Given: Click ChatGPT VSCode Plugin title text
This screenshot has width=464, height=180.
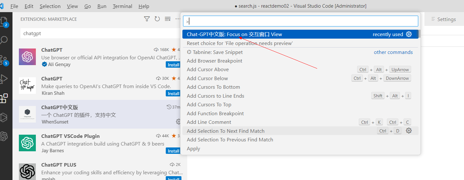Looking at the screenshot, I should coord(70,136).
